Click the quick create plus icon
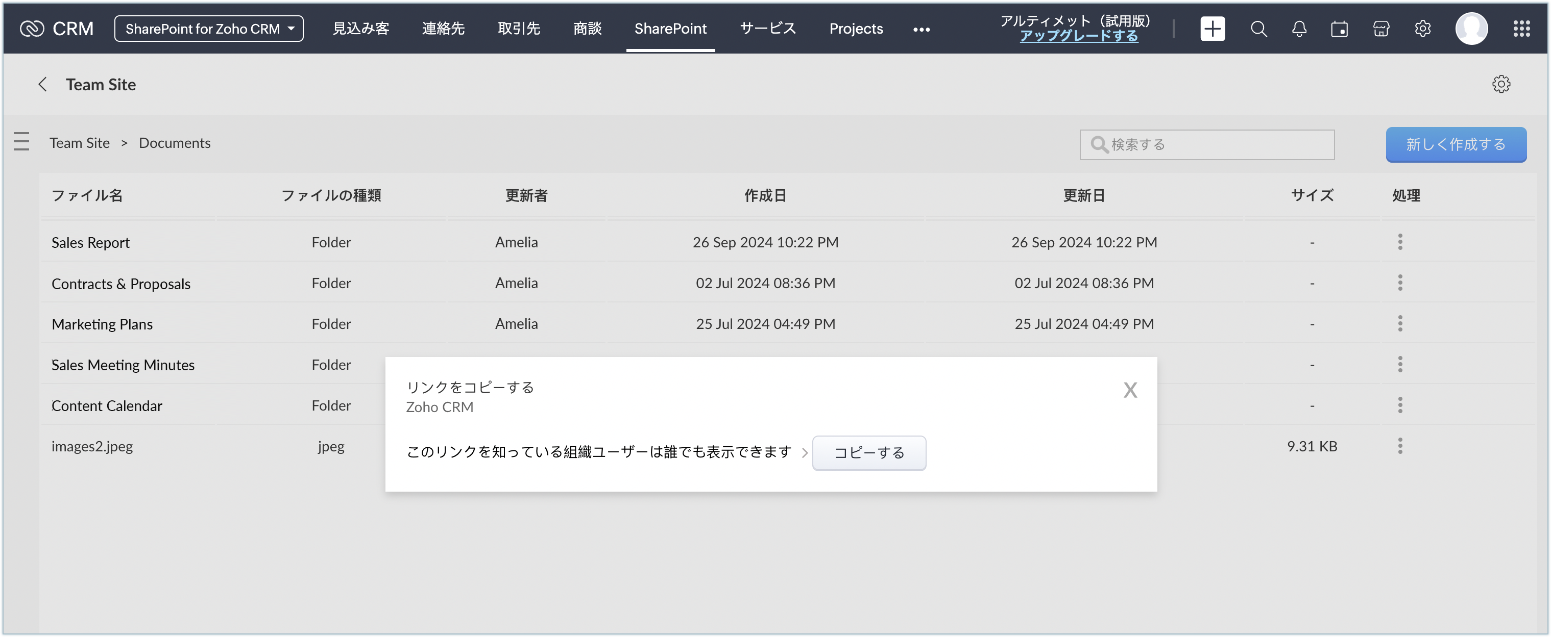 coord(1212,29)
